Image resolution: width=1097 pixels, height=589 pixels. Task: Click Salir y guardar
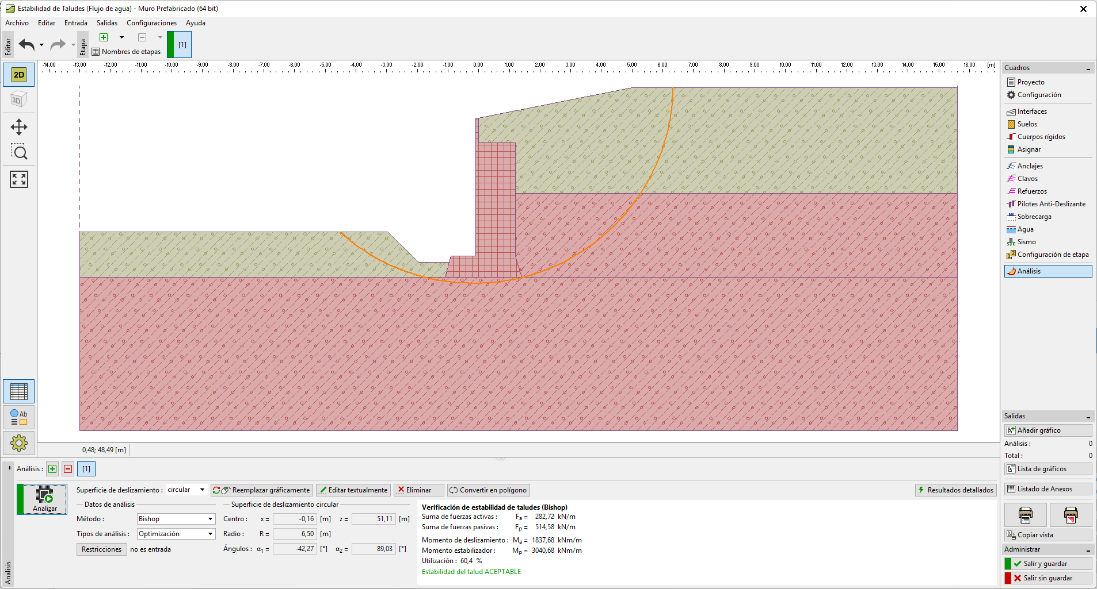(x=1049, y=564)
